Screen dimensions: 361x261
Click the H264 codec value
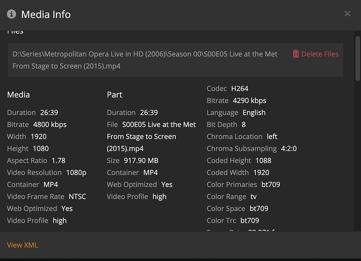coord(240,89)
